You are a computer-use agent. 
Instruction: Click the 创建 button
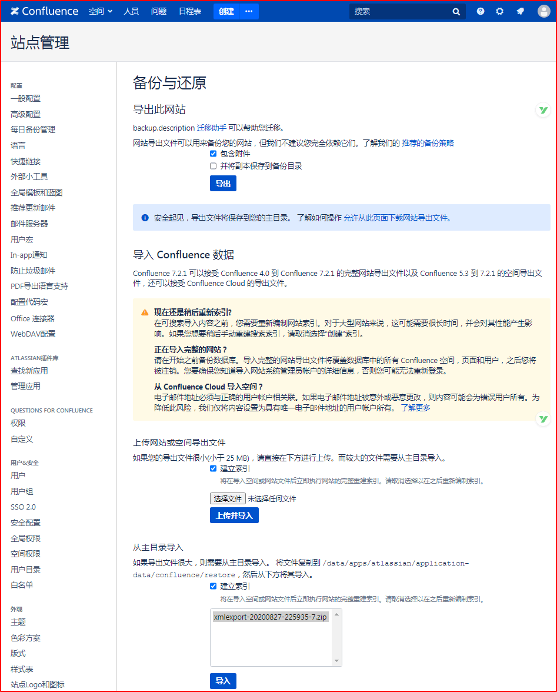226,11
